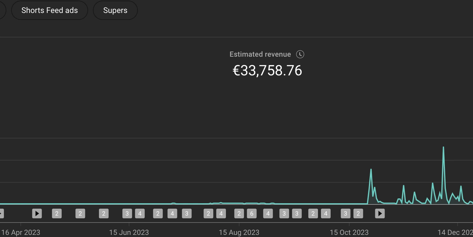Click the 15 Oct 2023 axis label
Viewport: 473px width, 237px height.
(349, 232)
